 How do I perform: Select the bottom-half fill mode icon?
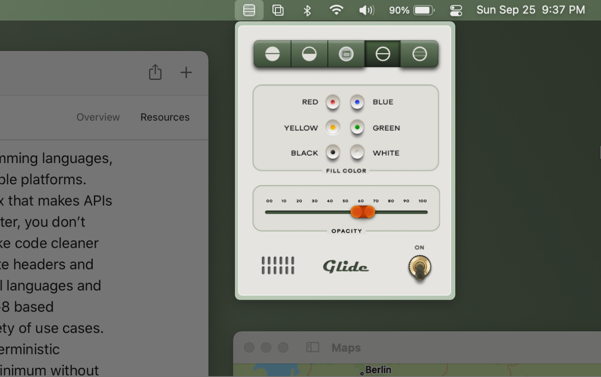(x=309, y=54)
